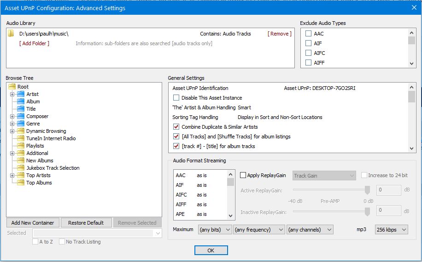
Task: Click the Top Albums folder icon
Action: pyautogui.click(x=20, y=183)
